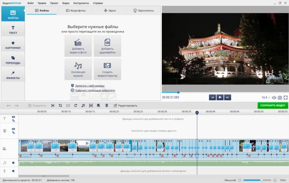Click the overlay video track film icon
Image resolution: width=289 pixels, height=183 pixels.
coord(4,131)
